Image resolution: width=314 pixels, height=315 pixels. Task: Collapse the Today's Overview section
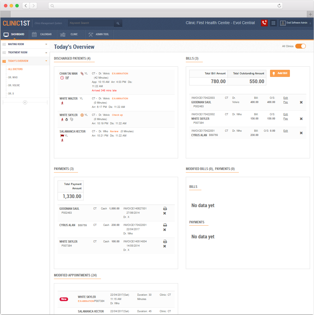[x=46, y=61]
